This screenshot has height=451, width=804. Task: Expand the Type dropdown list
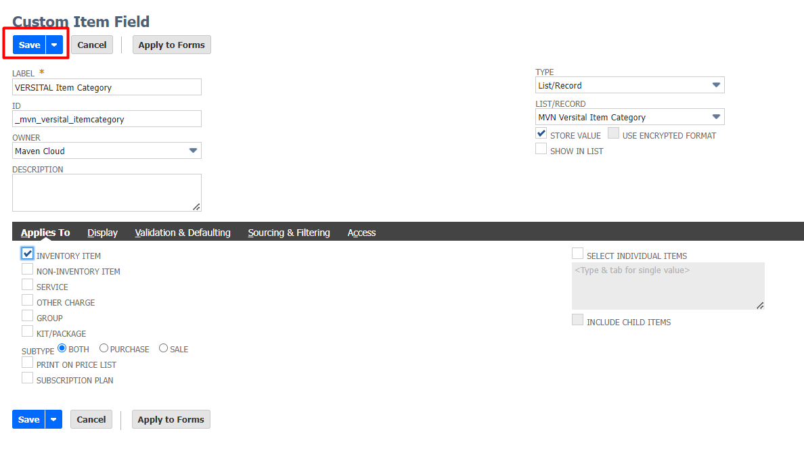click(x=716, y=85)
